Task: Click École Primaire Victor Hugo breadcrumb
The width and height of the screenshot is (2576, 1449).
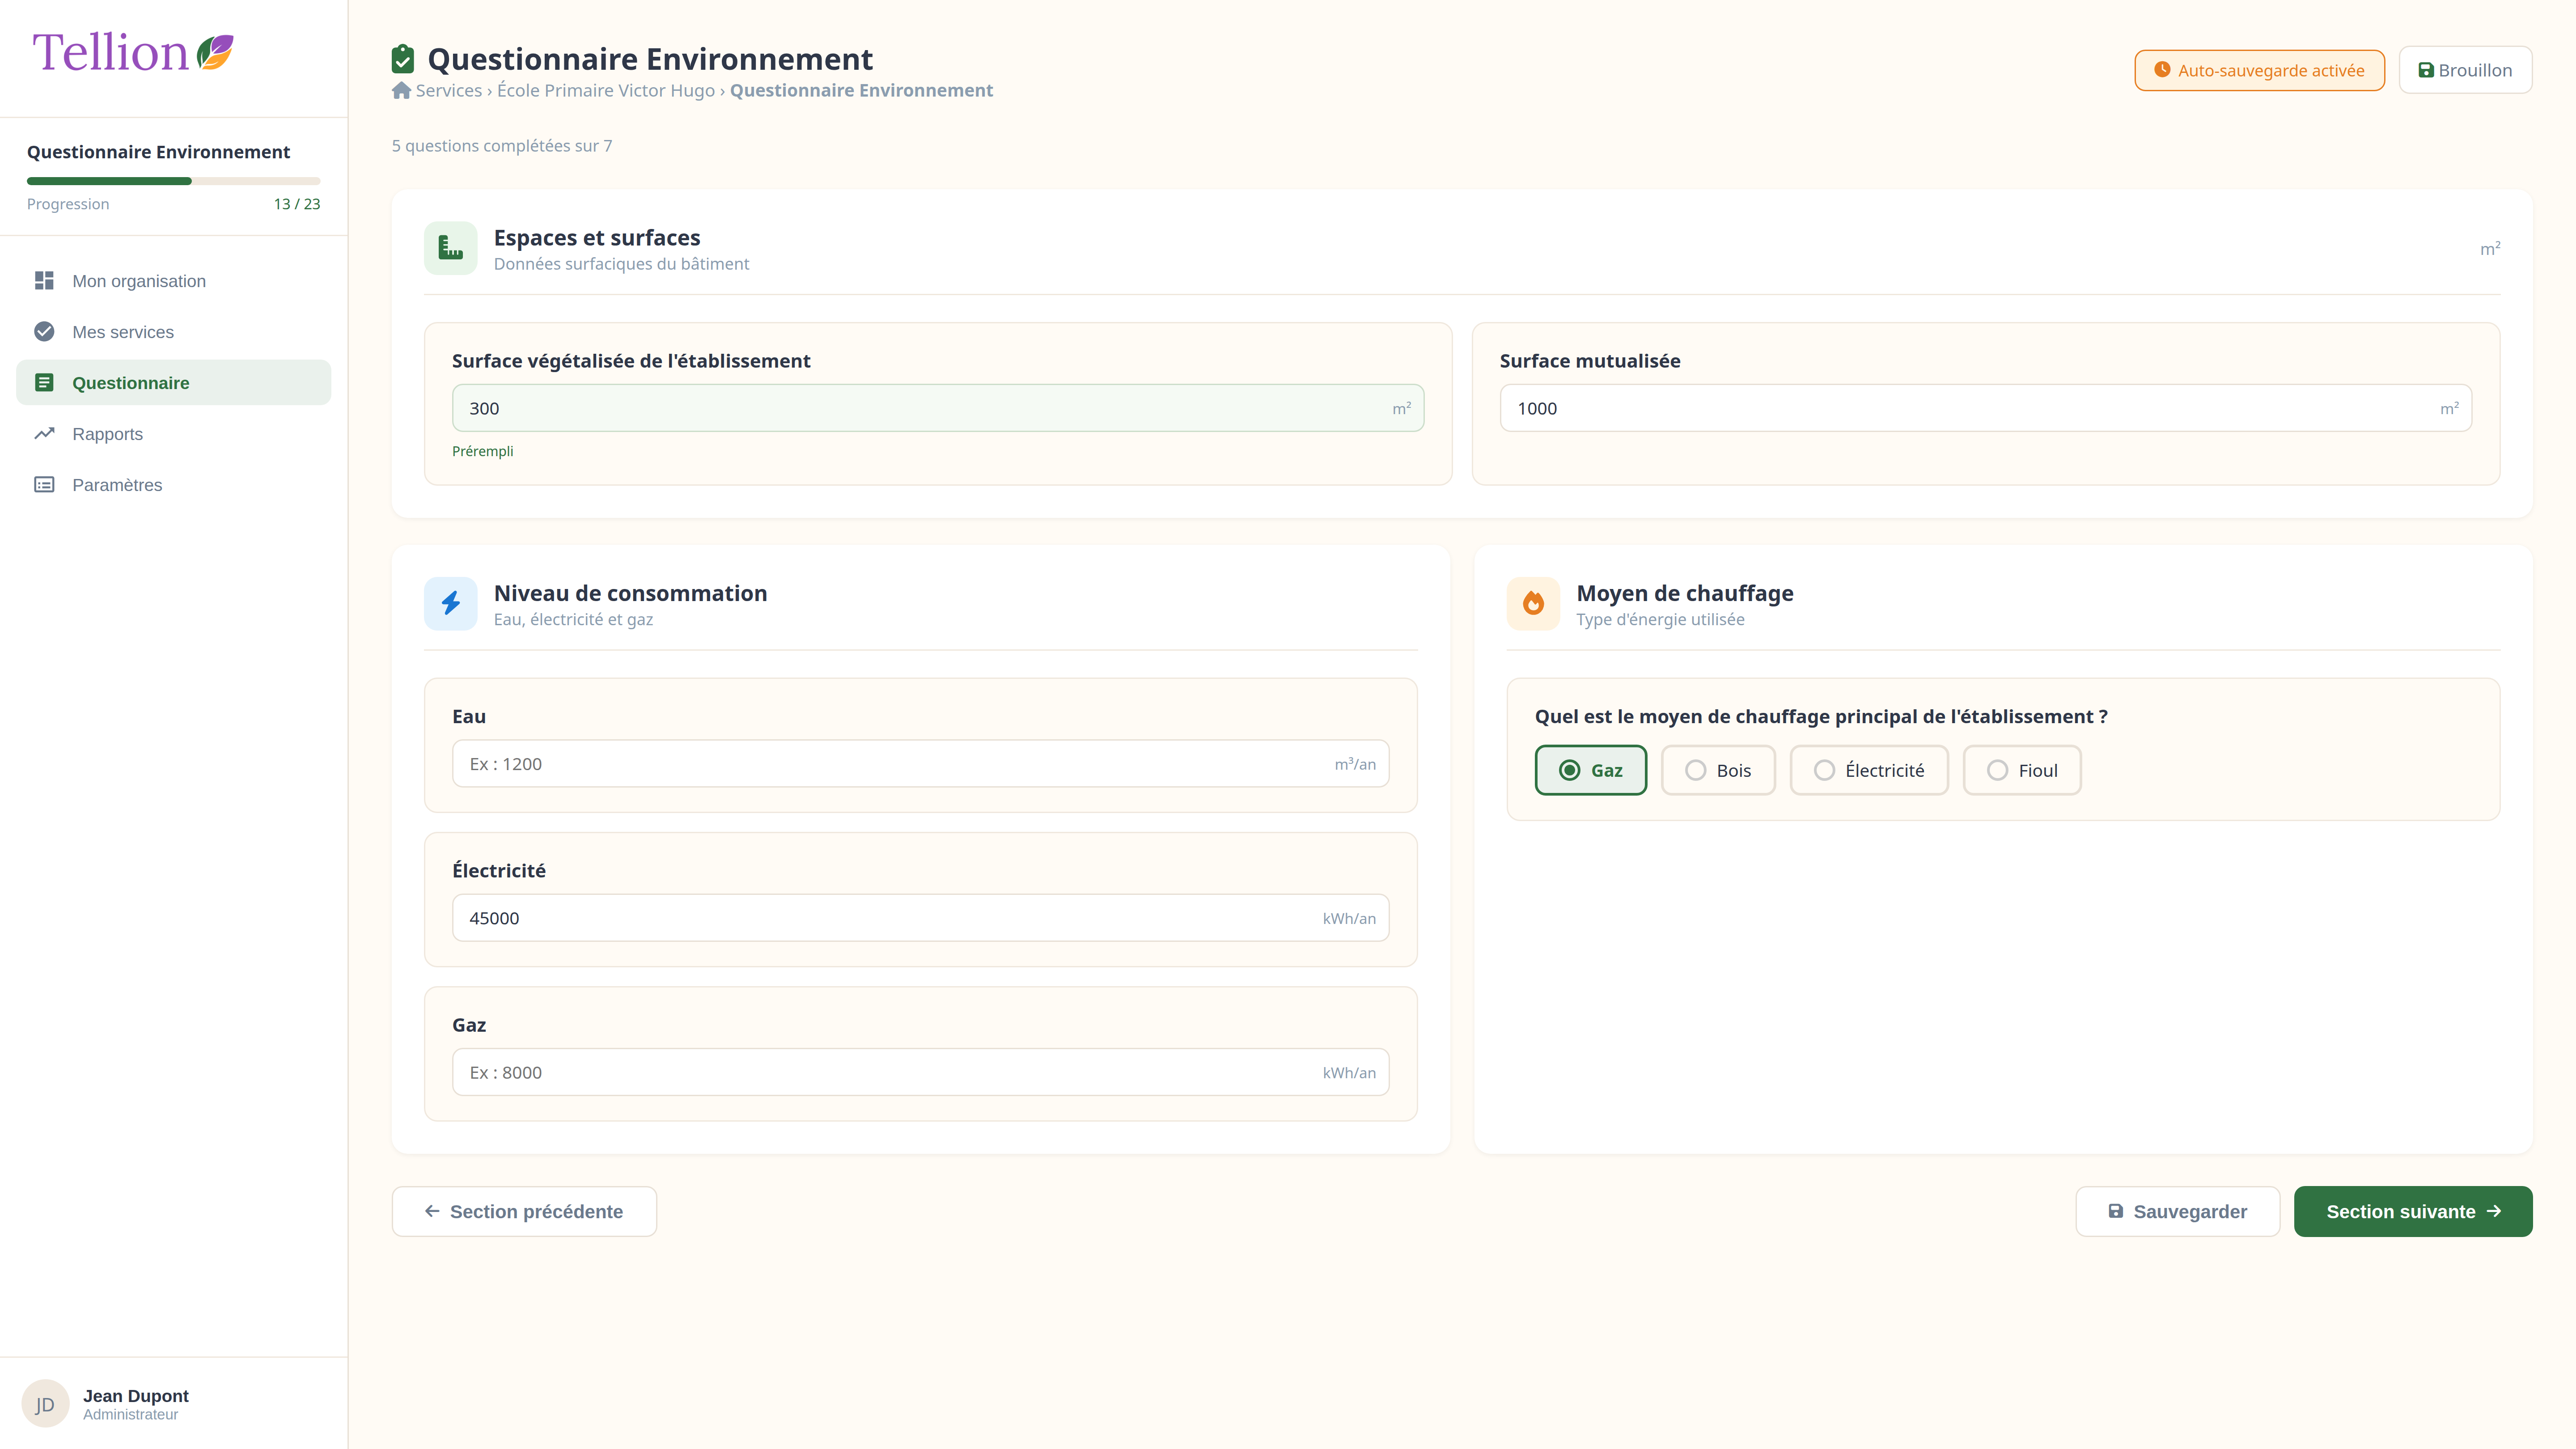Action: point(606,90)
